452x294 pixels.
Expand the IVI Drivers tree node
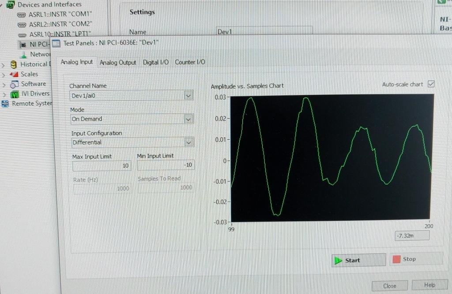point(4,95)
